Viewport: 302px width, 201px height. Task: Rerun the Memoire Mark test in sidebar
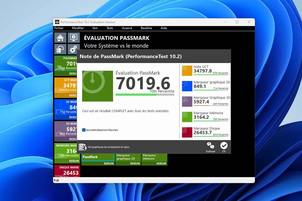pyautogui.click(x=74, y=161)
